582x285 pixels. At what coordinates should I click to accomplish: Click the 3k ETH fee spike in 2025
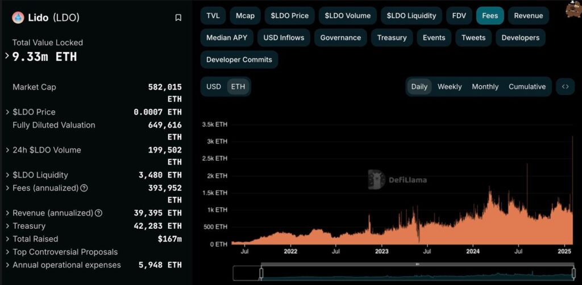572,190
